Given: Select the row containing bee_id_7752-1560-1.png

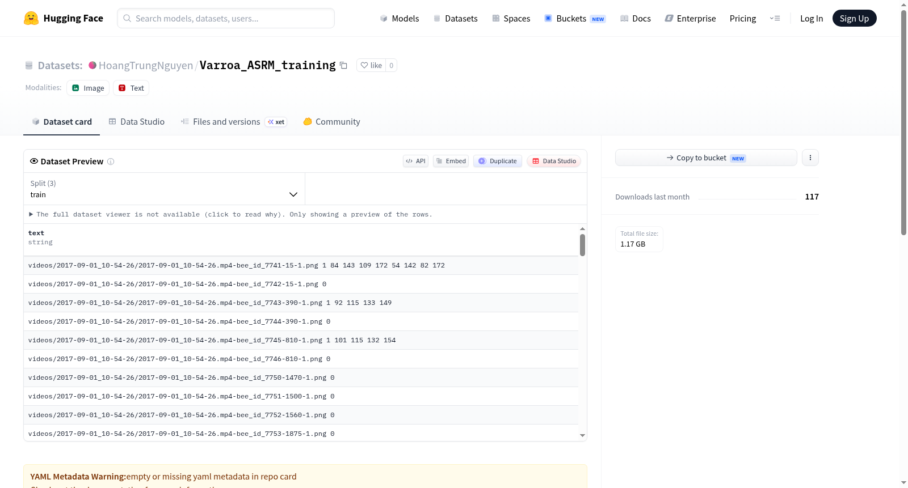Looking at the screenshot, I should (x=301, y=415).
